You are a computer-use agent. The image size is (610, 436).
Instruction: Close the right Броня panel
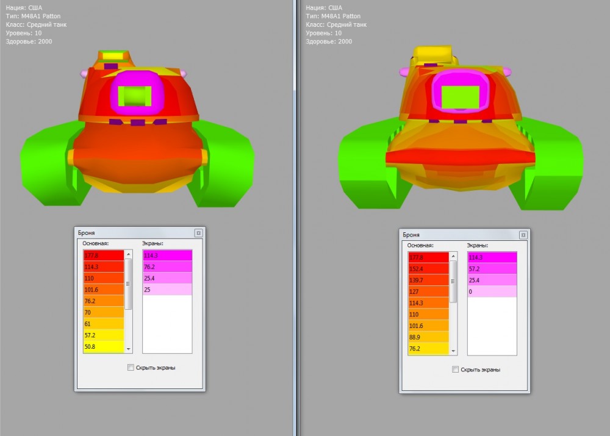click(523, 235)
